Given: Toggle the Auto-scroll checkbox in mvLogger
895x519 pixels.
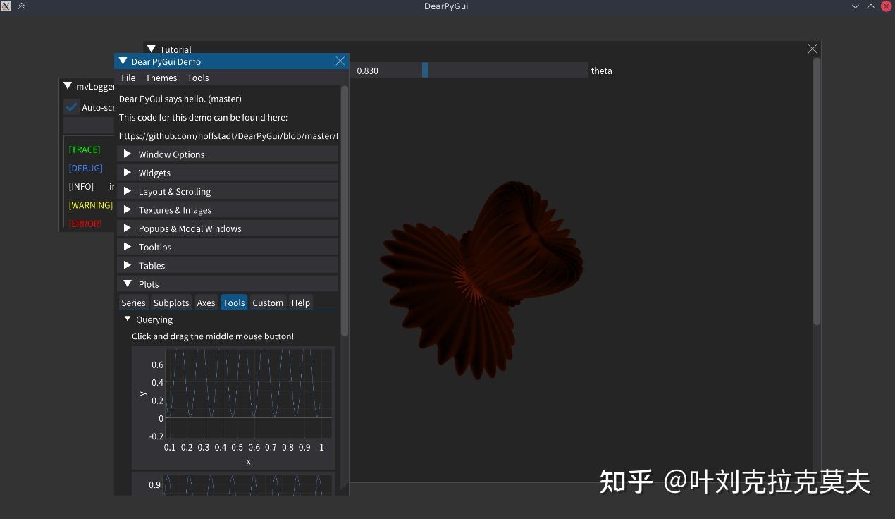Looking at the screenshot, I should [71, 107].
